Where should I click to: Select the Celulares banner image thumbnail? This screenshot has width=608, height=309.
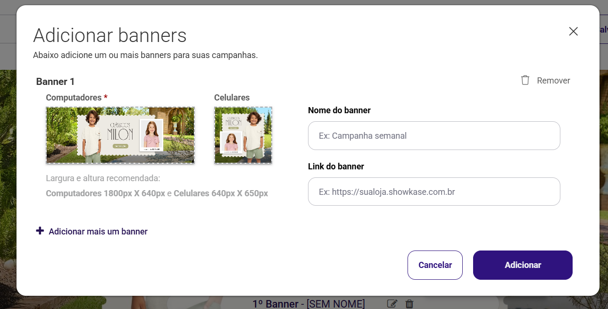tap(243, 135)
